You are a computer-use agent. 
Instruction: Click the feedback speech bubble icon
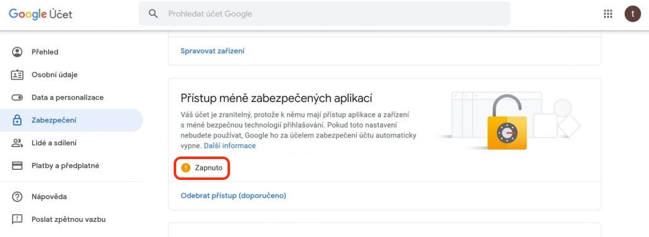17,219
